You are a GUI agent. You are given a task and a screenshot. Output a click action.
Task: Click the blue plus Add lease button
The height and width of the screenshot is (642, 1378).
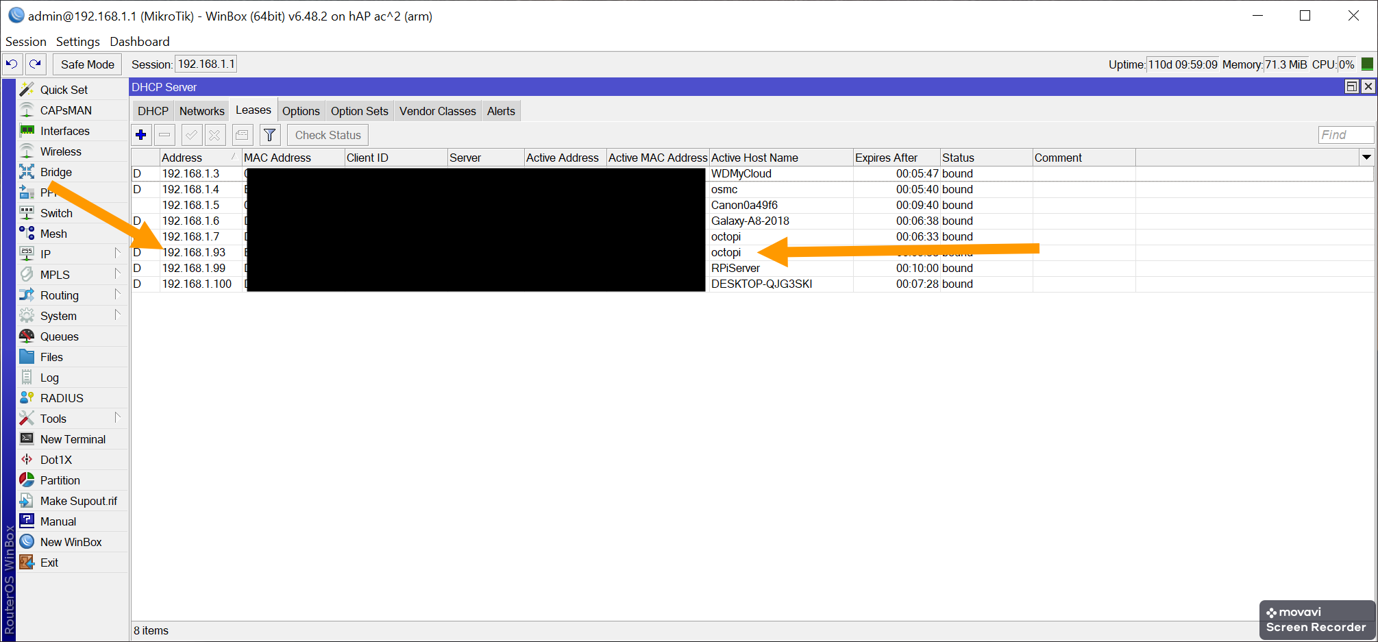tap(141, 135)
